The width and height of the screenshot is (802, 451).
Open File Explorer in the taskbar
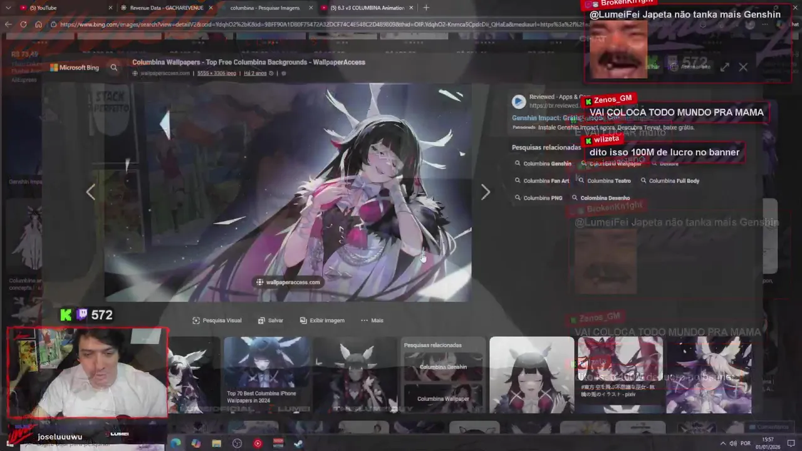[216, 443]
